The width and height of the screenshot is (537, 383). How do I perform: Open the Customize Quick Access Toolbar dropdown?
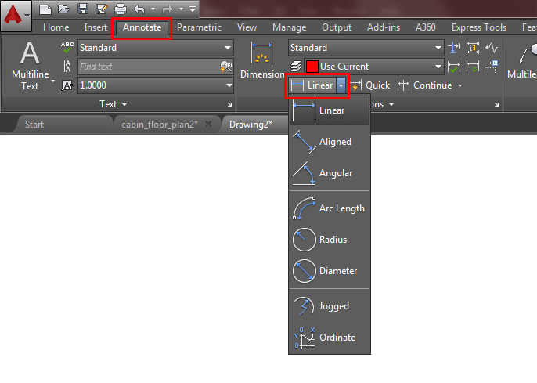tap(193, 9)
